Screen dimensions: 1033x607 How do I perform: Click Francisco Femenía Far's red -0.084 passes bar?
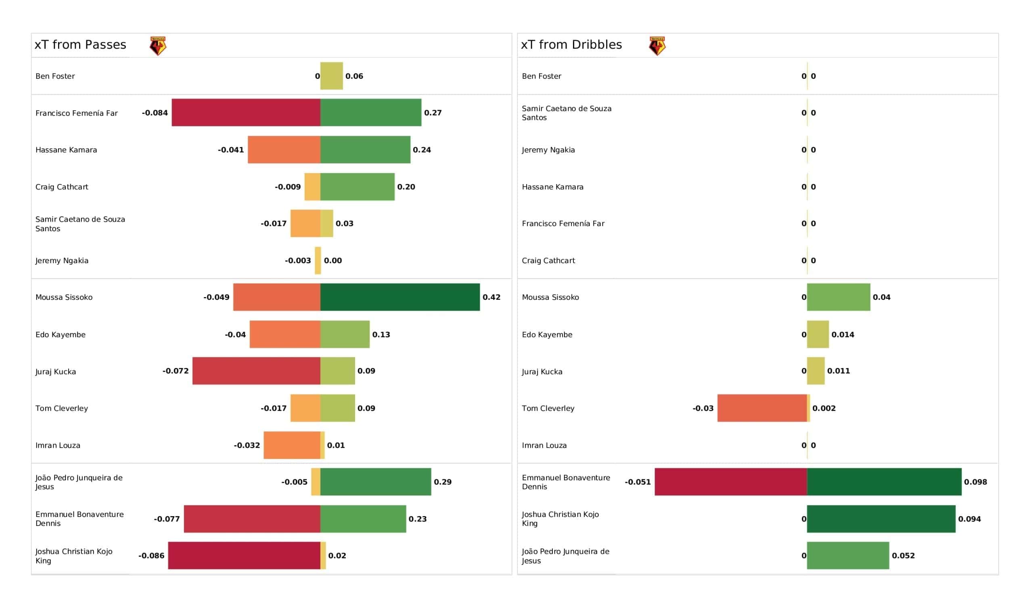[x=246, y=113]
